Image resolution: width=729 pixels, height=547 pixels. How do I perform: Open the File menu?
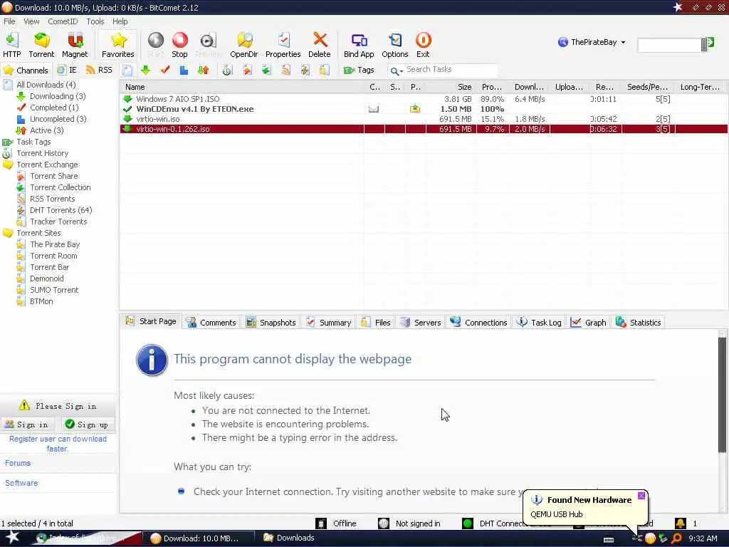click(9, 21)
